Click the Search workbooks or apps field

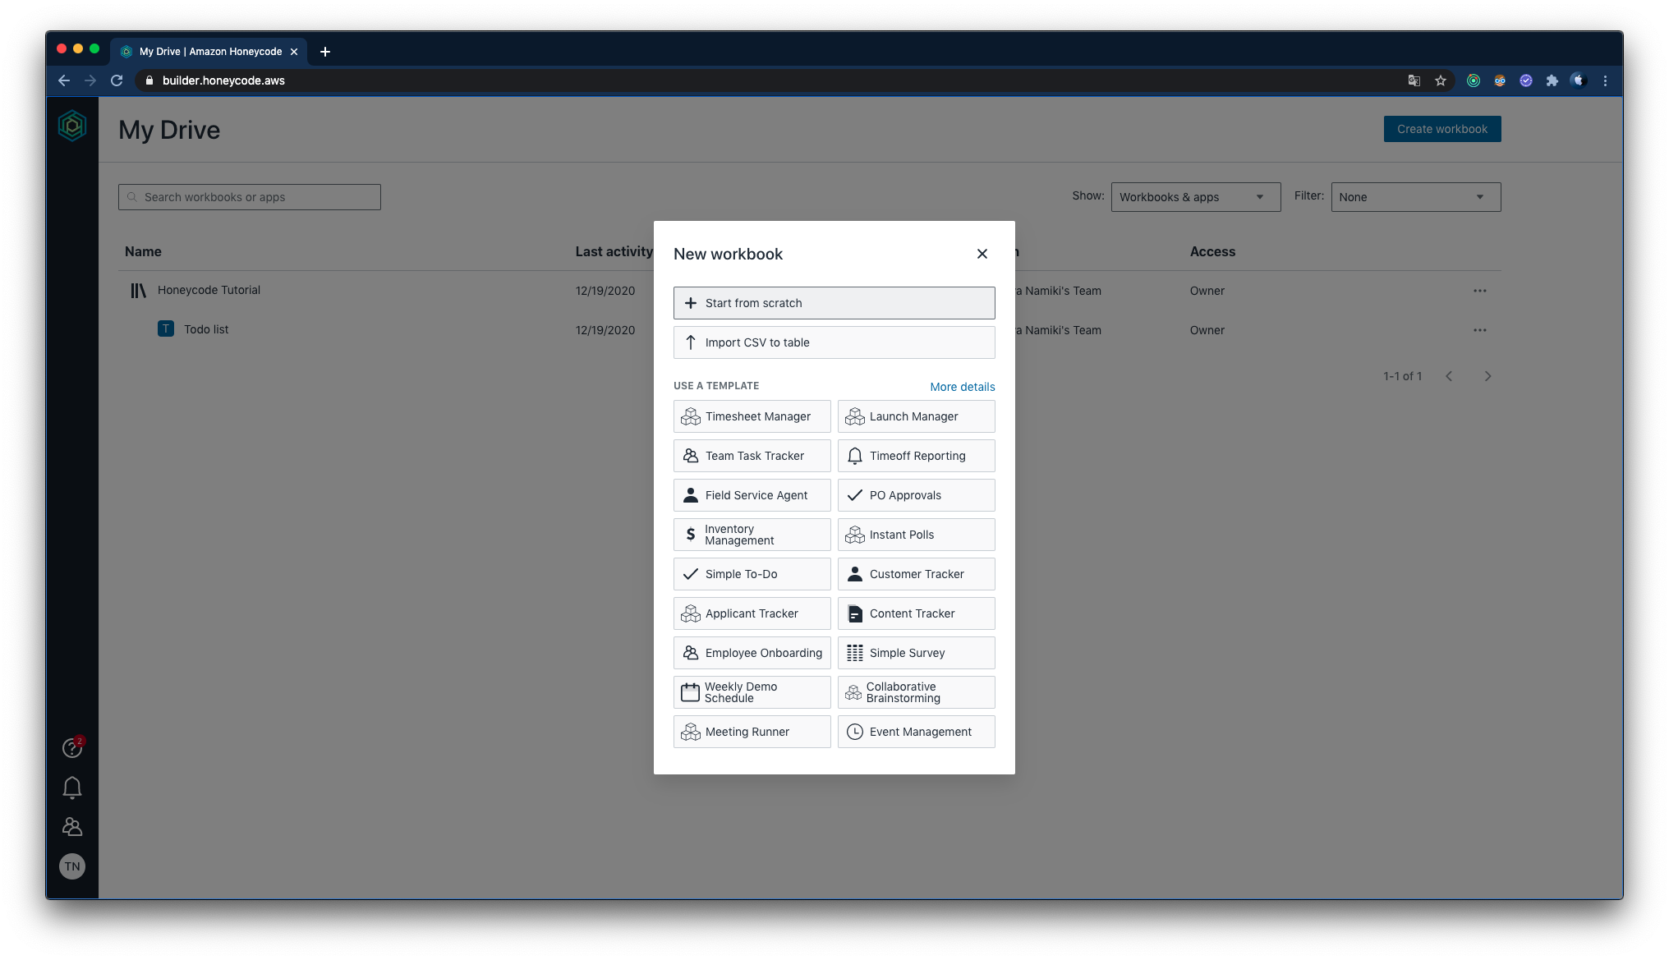tap(249, 197)
